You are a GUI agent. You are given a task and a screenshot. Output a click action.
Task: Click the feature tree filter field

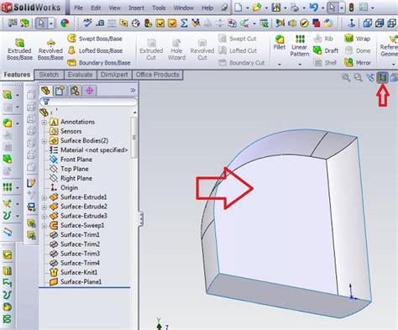tap(88, 102)
